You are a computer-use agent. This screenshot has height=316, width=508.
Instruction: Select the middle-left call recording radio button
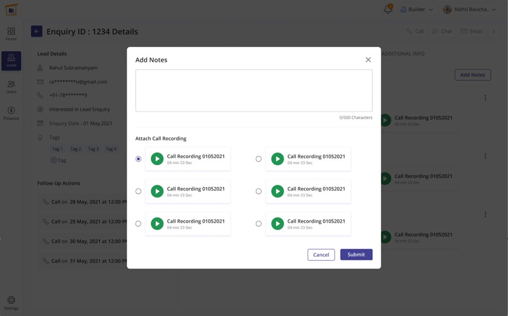coord(138,191)
